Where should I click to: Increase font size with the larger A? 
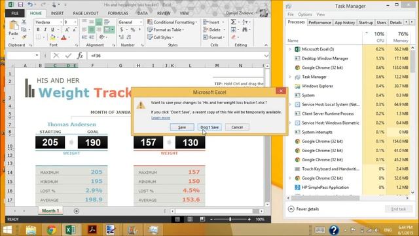tap(67, 29)
